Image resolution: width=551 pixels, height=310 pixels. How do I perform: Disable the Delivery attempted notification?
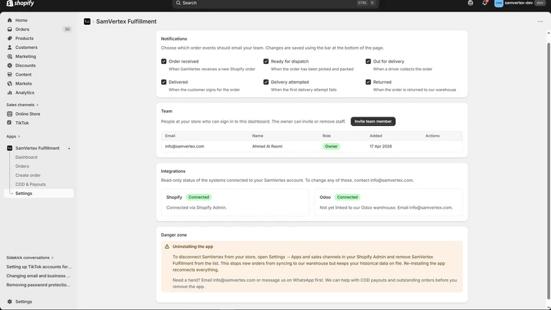pos(266,82)
